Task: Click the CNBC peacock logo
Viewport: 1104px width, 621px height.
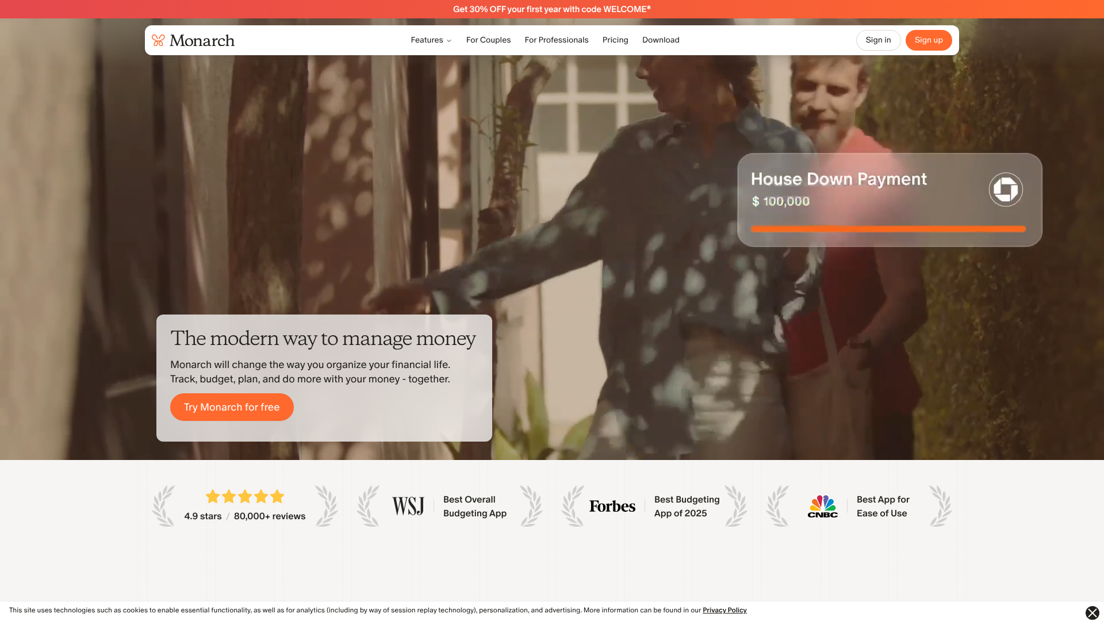Action: pos(822,506)
